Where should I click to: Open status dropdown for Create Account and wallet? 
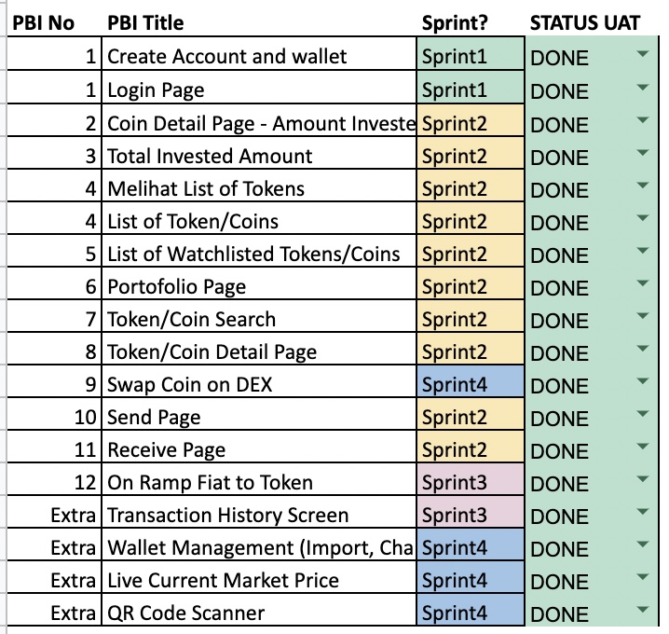point(643,56)
